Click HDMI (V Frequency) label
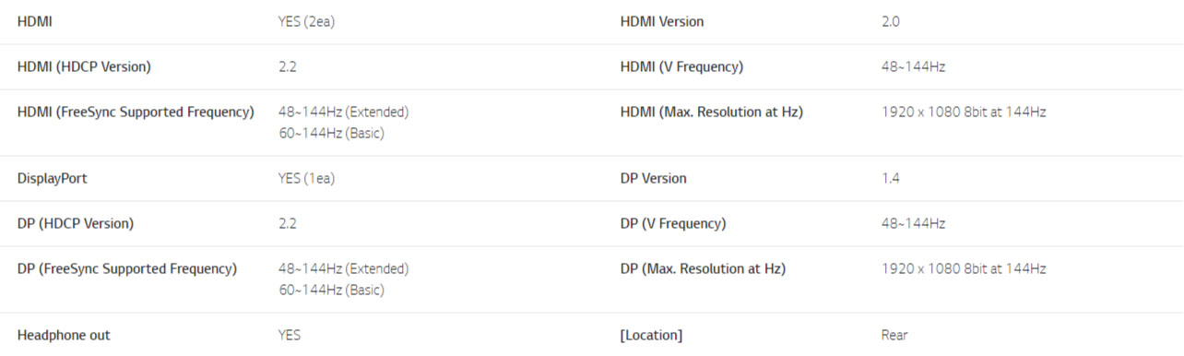This screenshot has width=1184, height=356. point(681,66)
